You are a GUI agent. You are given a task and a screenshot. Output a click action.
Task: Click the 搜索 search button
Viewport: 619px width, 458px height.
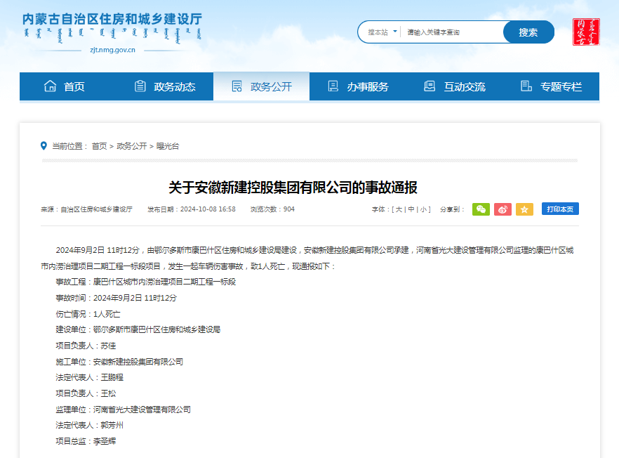coord(528,32)
